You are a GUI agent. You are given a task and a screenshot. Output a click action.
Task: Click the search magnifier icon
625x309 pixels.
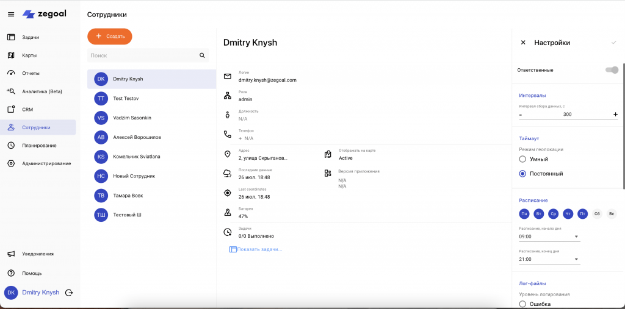pos(202,55)
